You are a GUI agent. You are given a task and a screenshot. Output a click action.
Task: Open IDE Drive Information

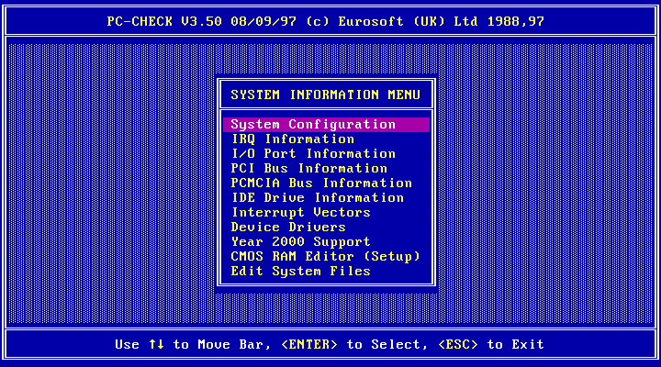(318, 198)
